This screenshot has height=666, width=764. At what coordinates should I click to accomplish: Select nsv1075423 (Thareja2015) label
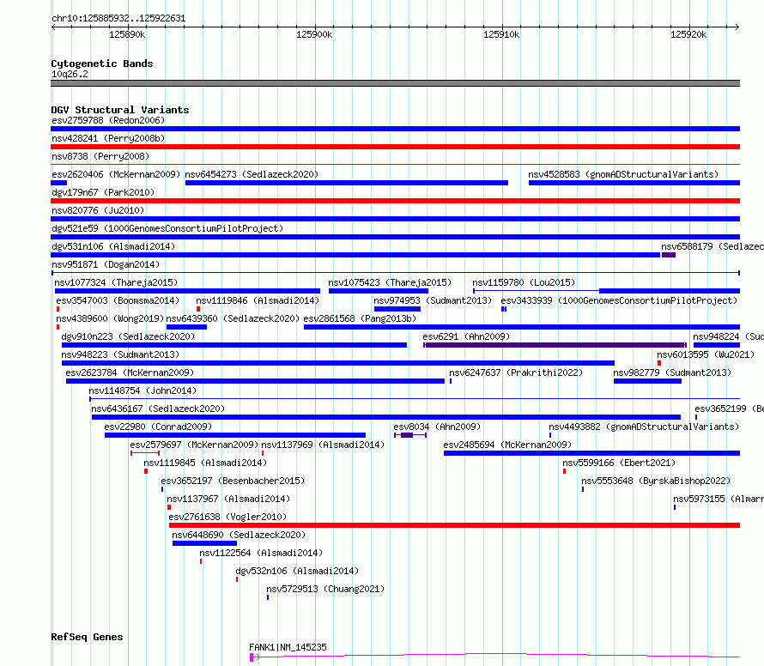pos(390,282)
